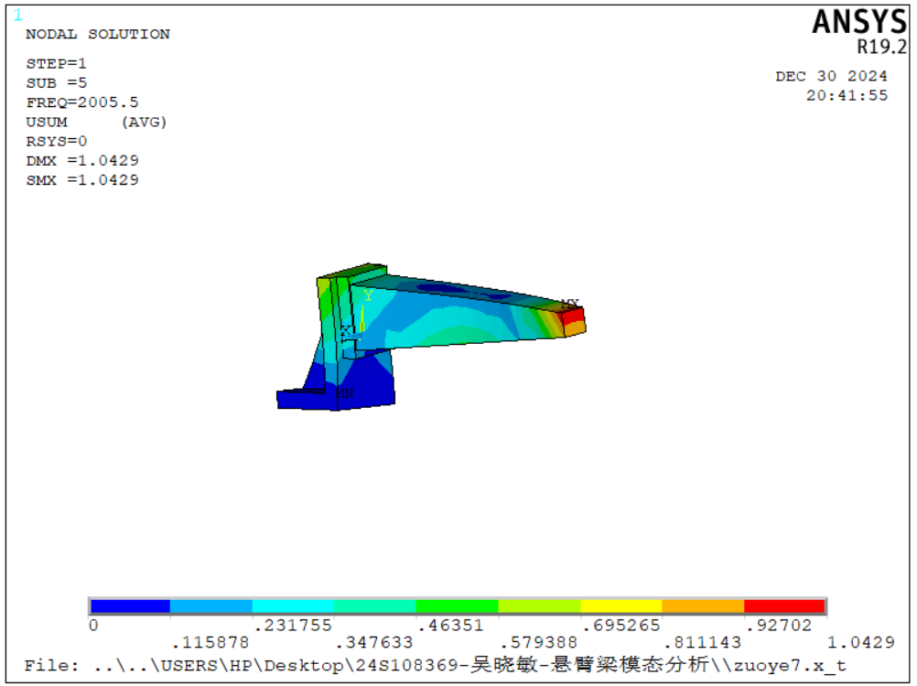Select the SUB =5 line

click(56, 83)
